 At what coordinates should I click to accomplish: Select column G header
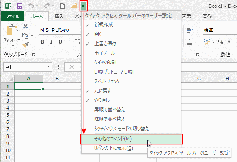click(199, 79)
